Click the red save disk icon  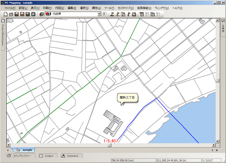[22, 14]
